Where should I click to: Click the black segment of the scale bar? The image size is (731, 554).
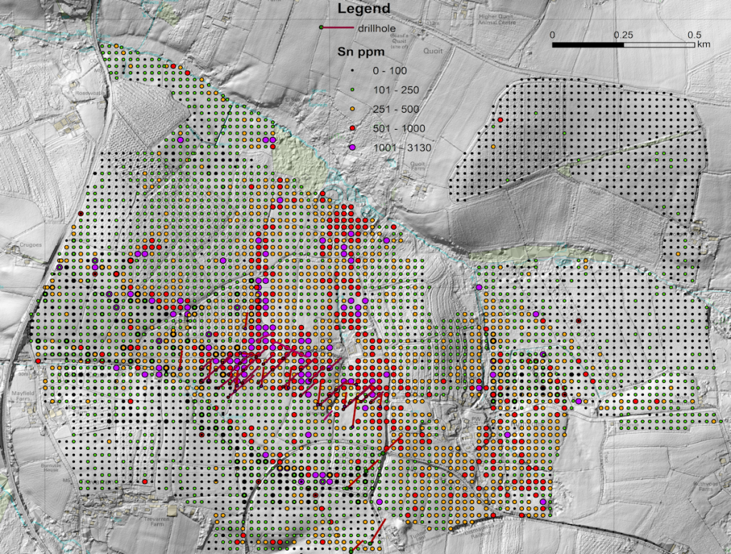[588, 45]
